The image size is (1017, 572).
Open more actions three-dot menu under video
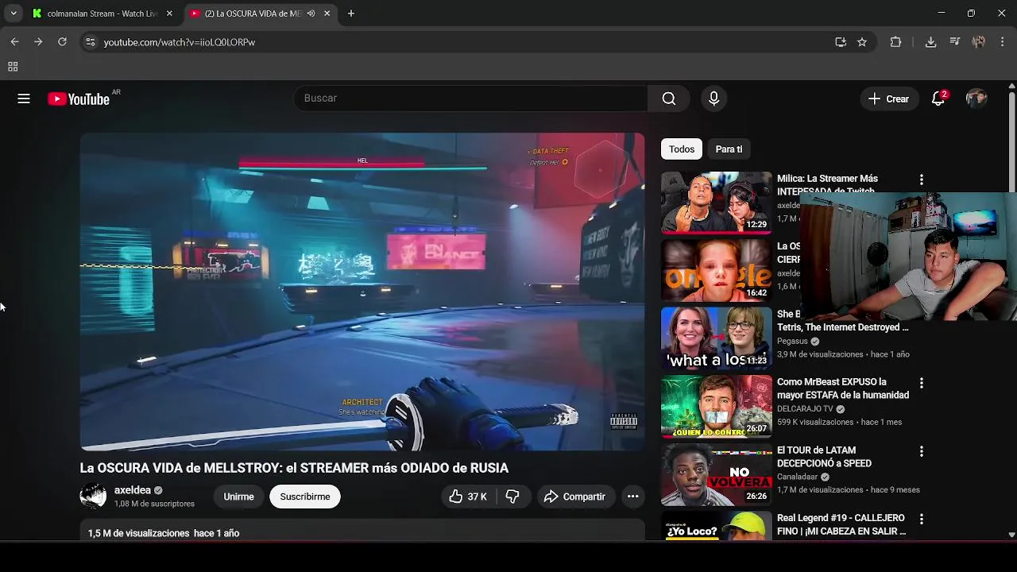[632, 497]
